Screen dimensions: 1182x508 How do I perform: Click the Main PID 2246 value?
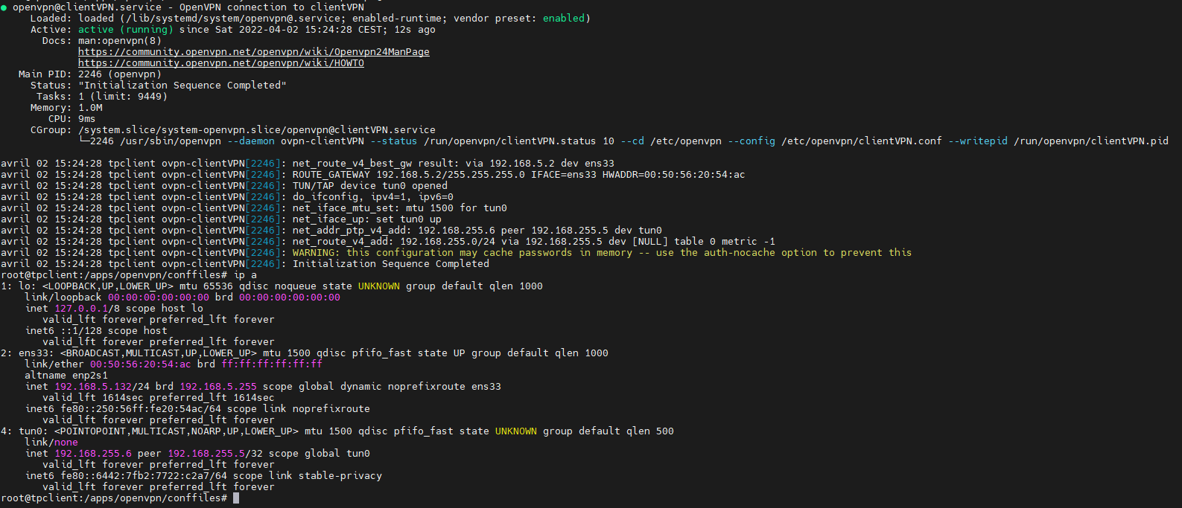pyautogui.click(x=90, y=74)
